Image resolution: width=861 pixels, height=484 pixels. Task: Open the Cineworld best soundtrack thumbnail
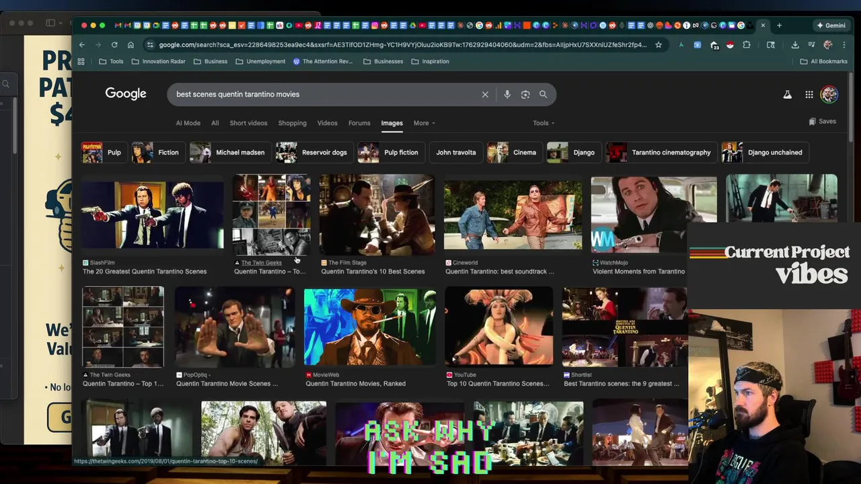(x=513, y=215)
